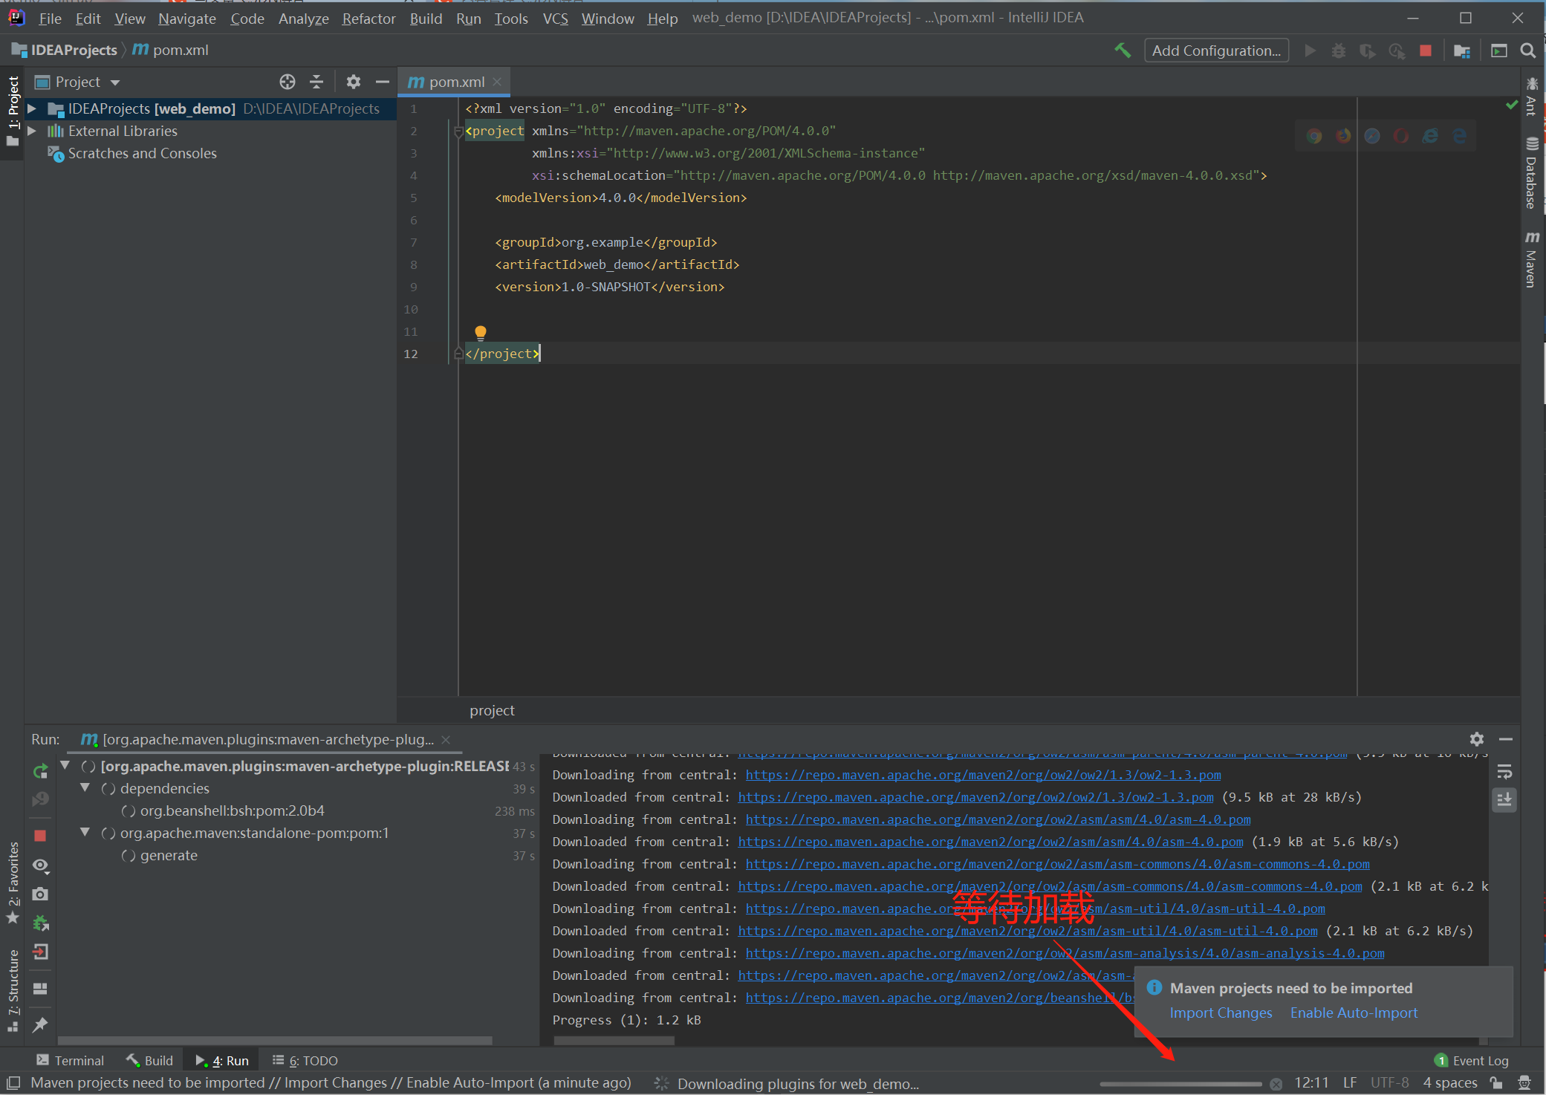Click the Import Changes link in notification

click(x=1221, y=1013)
